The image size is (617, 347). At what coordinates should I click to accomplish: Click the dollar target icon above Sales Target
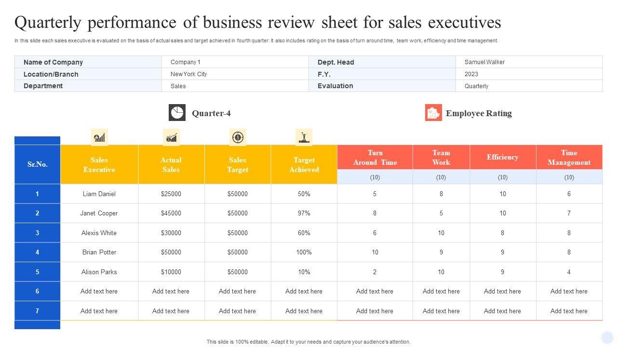click(238, 137)
